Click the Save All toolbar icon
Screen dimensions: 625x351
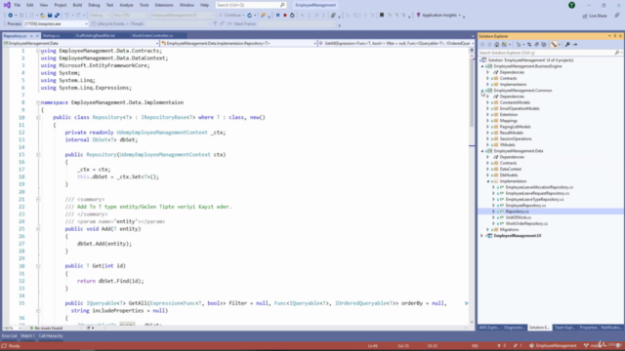[x=57, y=16]
